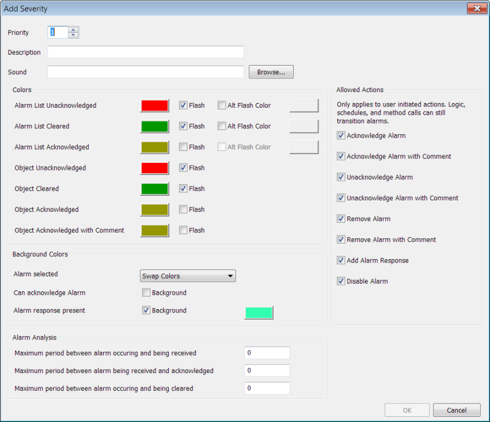Open the Alarm List Cleared green color swatch

(154, 127)
